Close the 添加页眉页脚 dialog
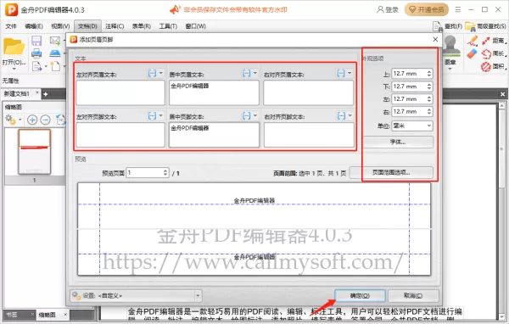The width and height of the screenshot is (509, 324). click(435, 40)
